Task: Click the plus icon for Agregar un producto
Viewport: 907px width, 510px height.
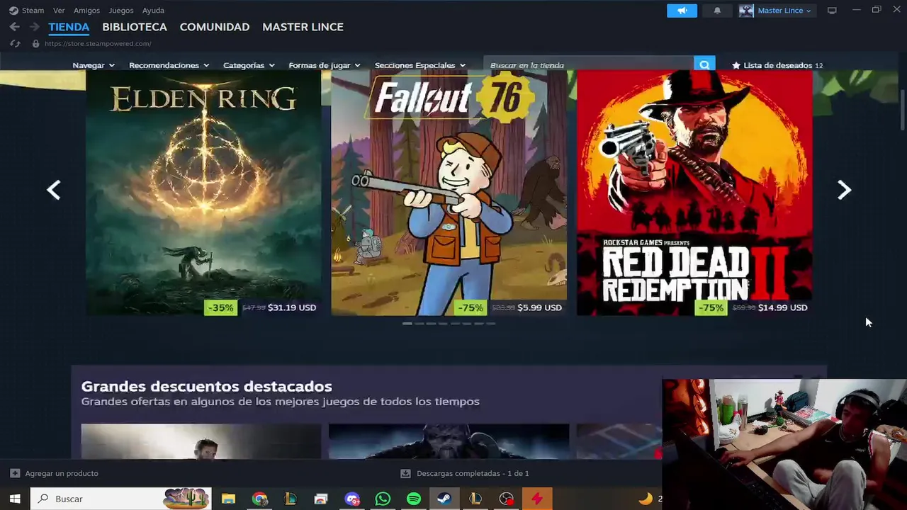Action: pyautogui.click(x=15, y=473)
